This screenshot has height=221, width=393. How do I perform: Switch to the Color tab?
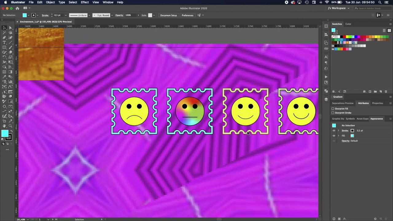pyautogui.click(x=348, y=24)
